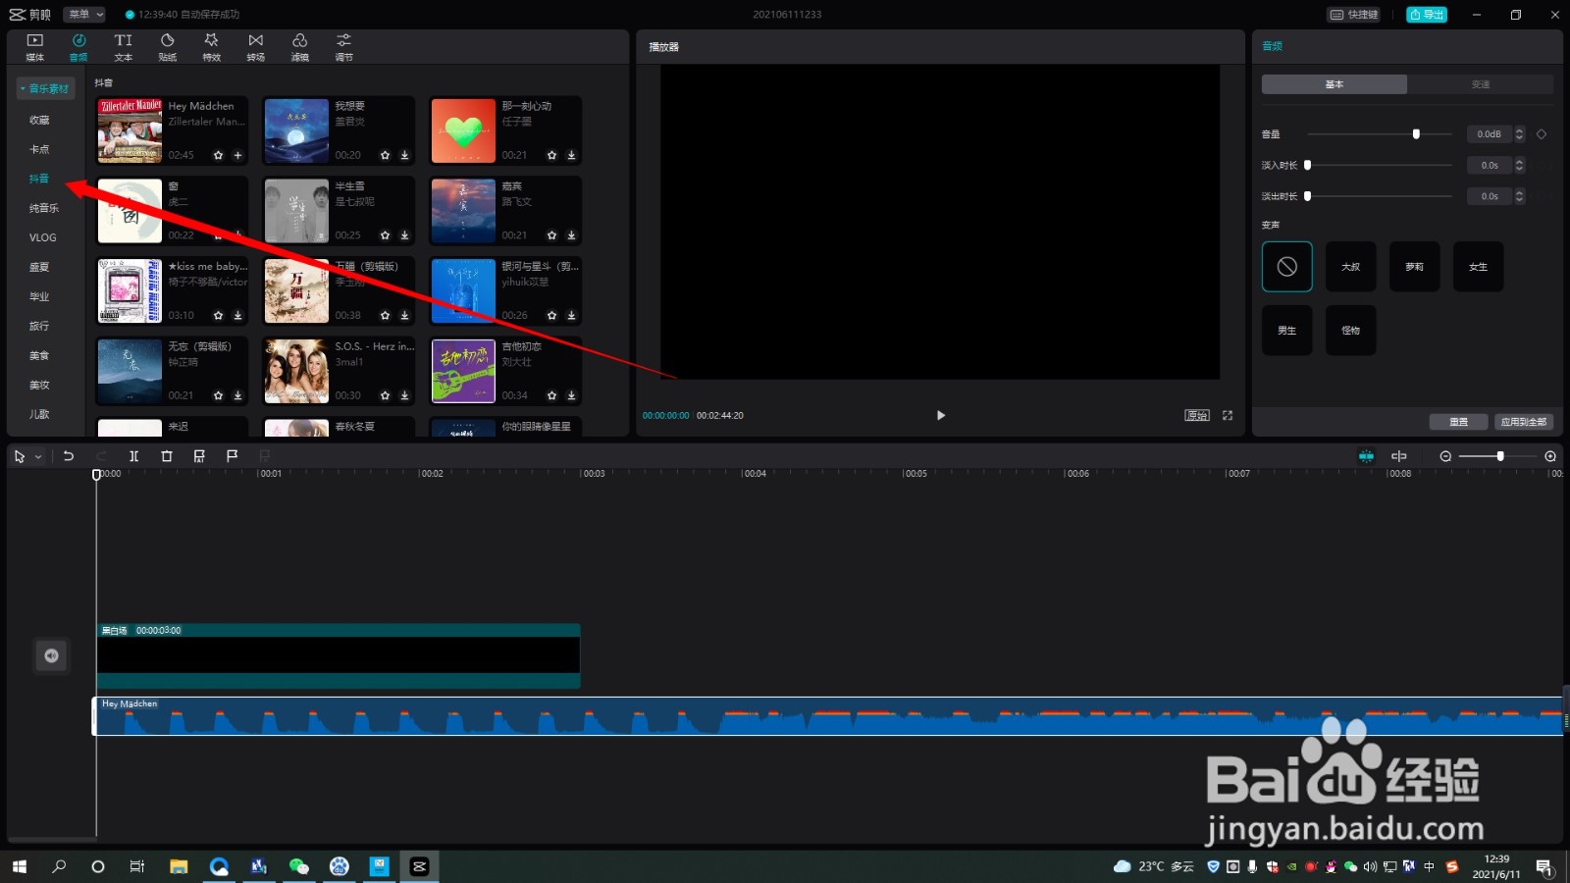Click the fade-in duration slider handle

1307,166
